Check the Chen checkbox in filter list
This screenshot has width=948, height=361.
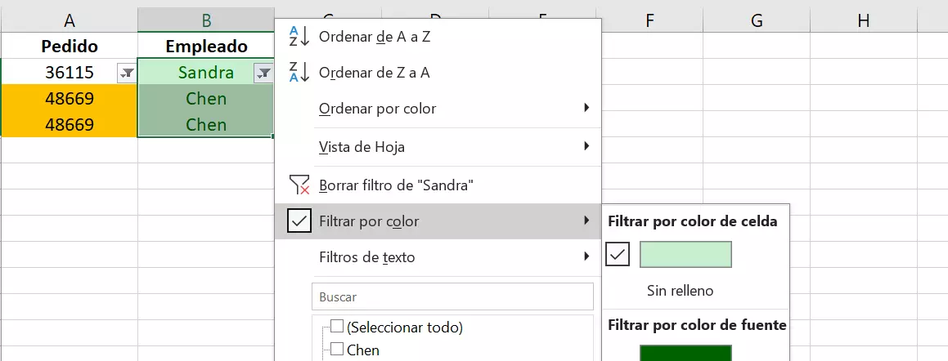tap(337, 350)
